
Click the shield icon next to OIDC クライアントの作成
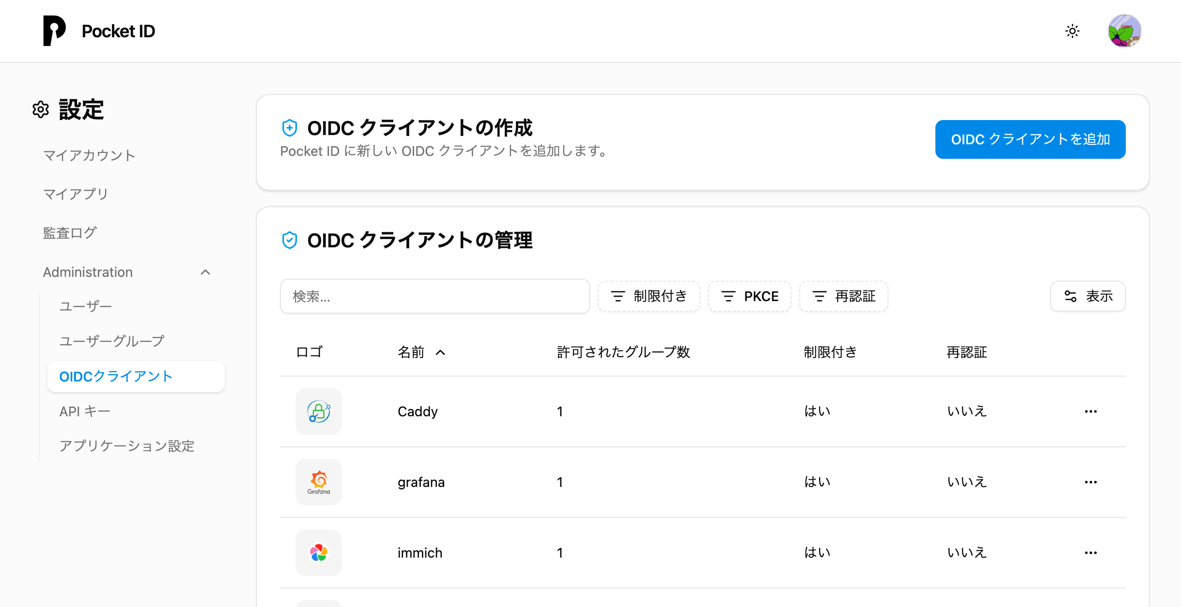coord(290,128)
